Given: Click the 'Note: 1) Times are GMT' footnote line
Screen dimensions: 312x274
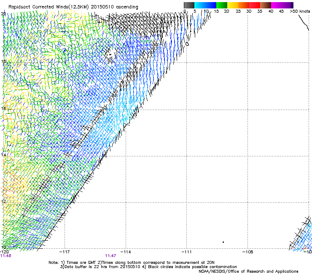Looking at the screenshot, I should [132, 263].
